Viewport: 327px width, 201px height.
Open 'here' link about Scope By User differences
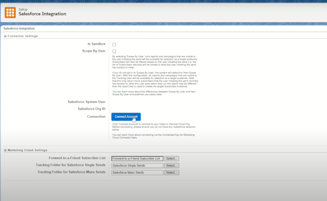(x=159, y=94)
